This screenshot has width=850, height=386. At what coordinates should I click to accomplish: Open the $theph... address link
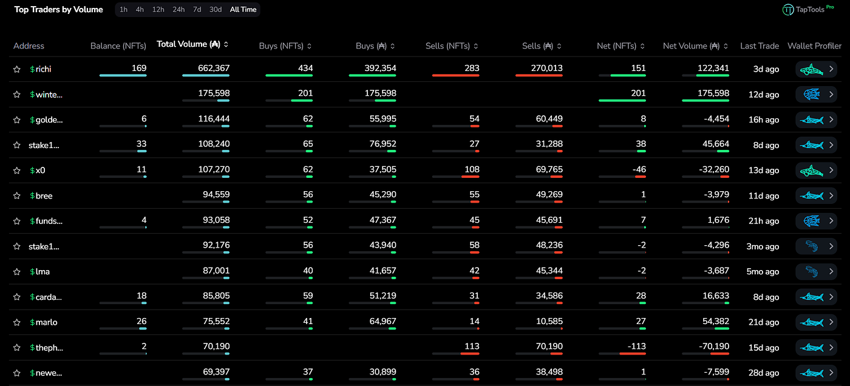pos(46,348)
